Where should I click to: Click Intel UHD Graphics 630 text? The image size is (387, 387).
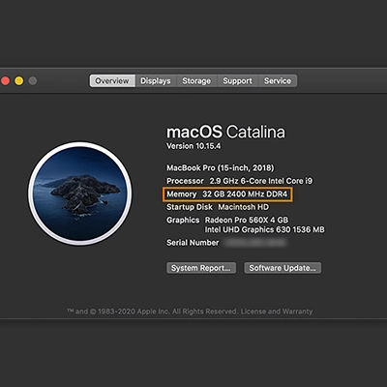(265, 229)
